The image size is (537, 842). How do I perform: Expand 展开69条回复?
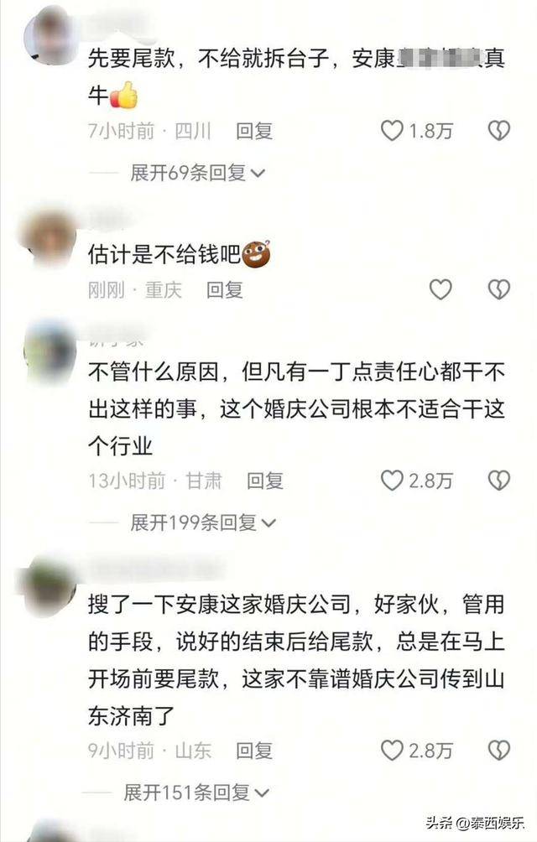[x=198, y=173]
